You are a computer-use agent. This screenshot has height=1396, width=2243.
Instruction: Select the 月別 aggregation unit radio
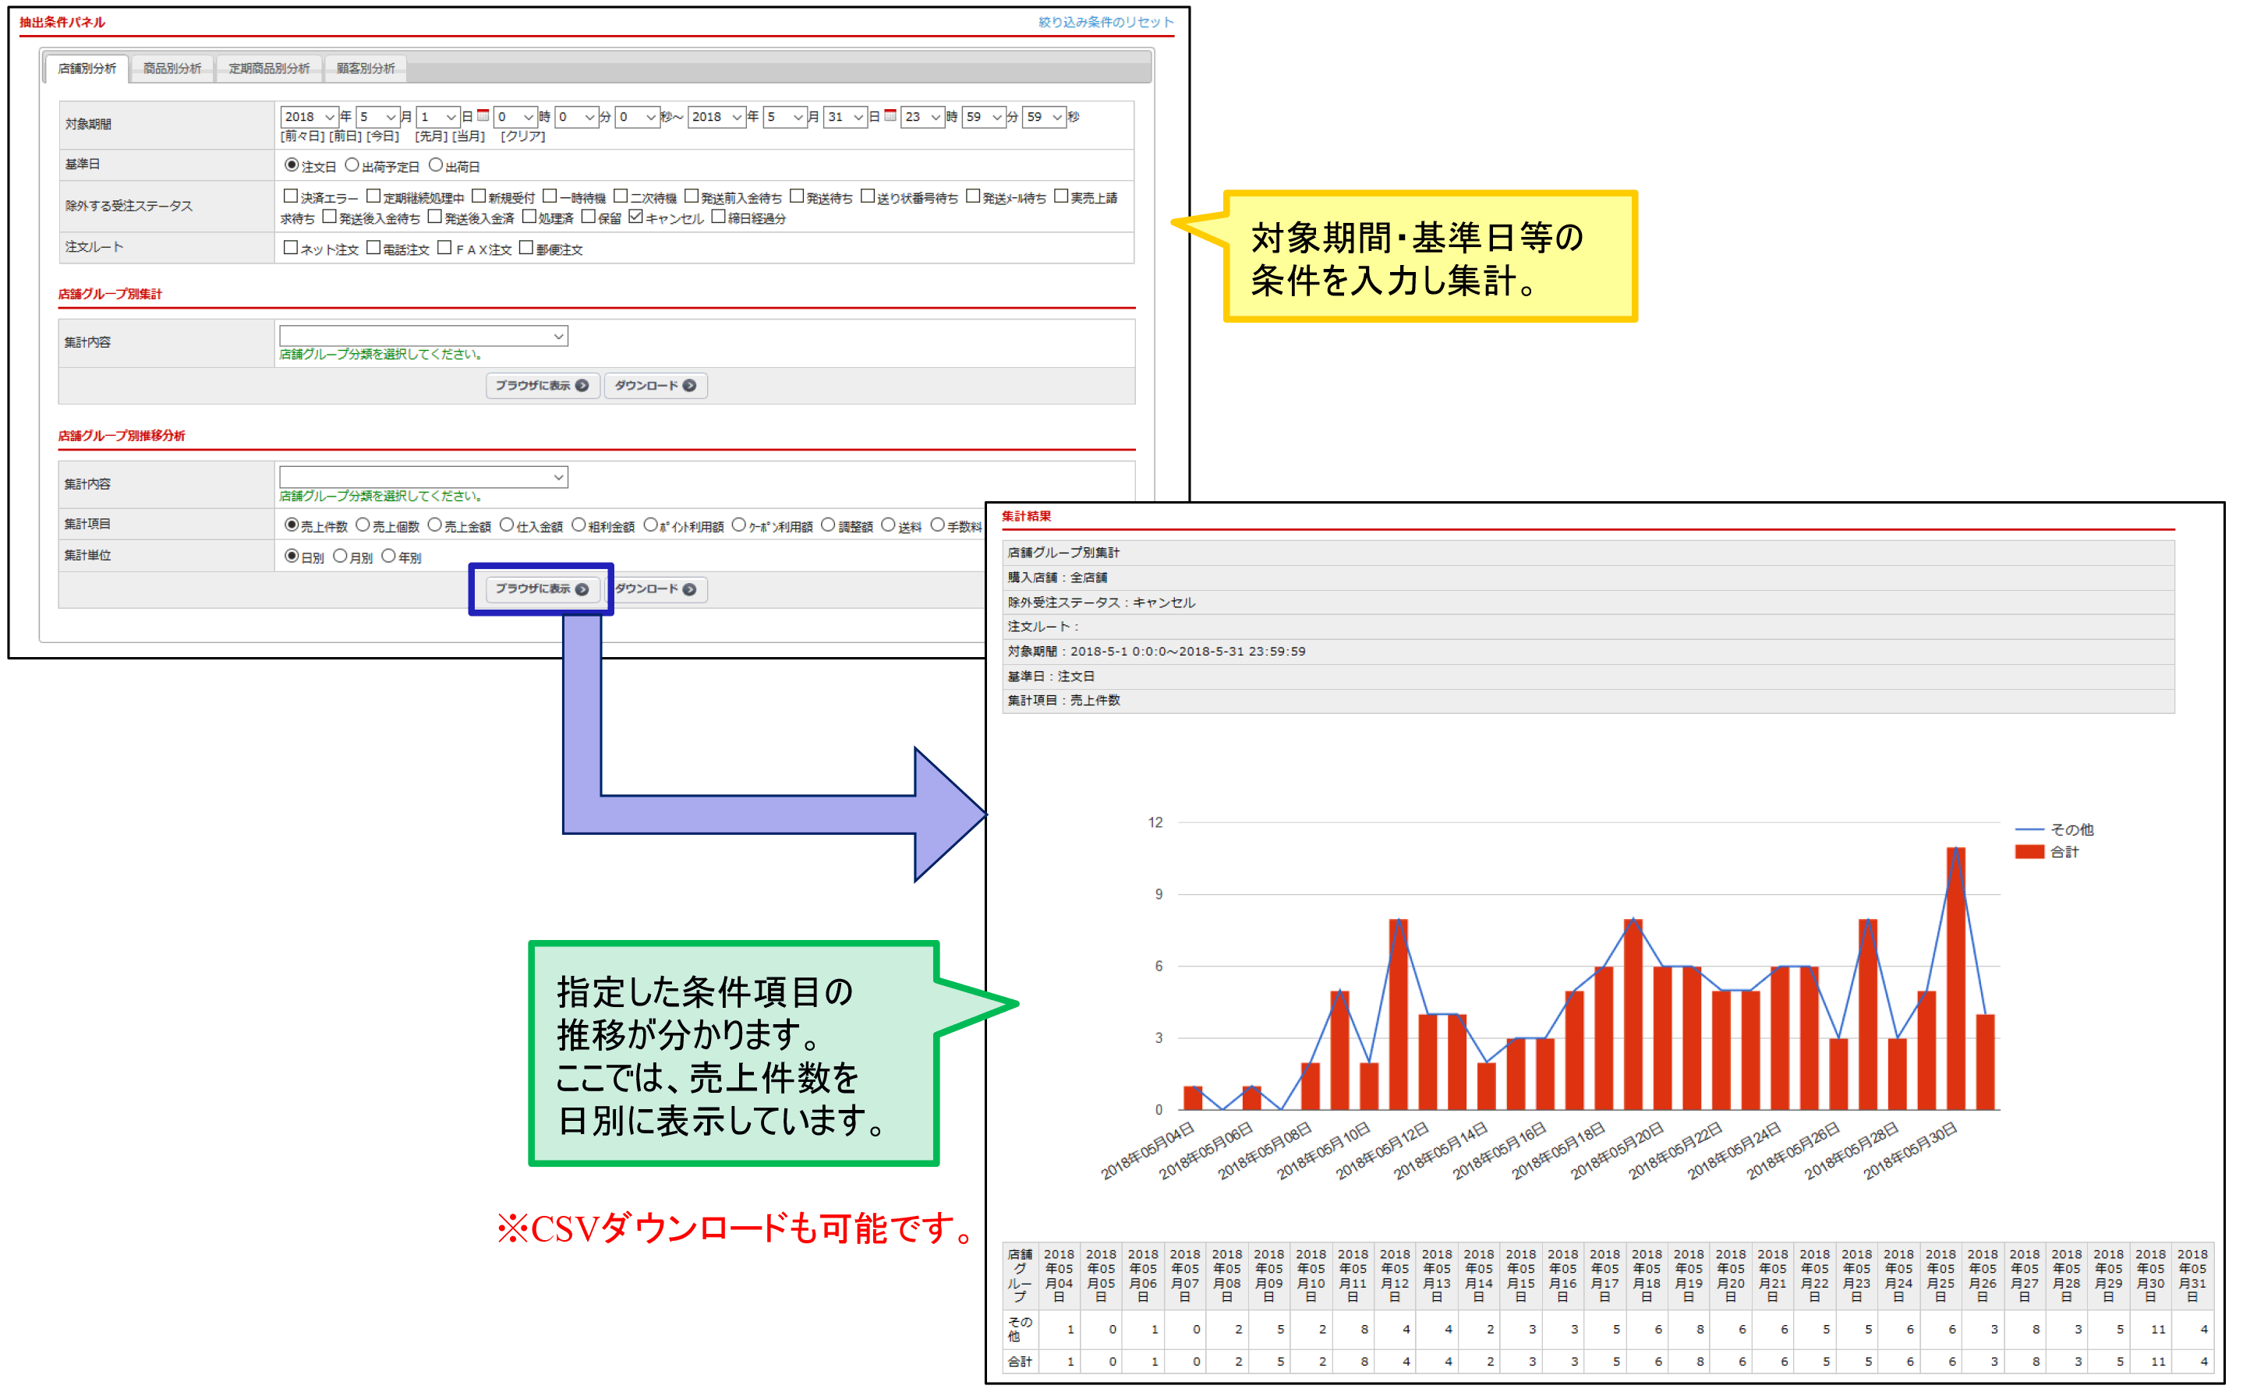(341, 556)
